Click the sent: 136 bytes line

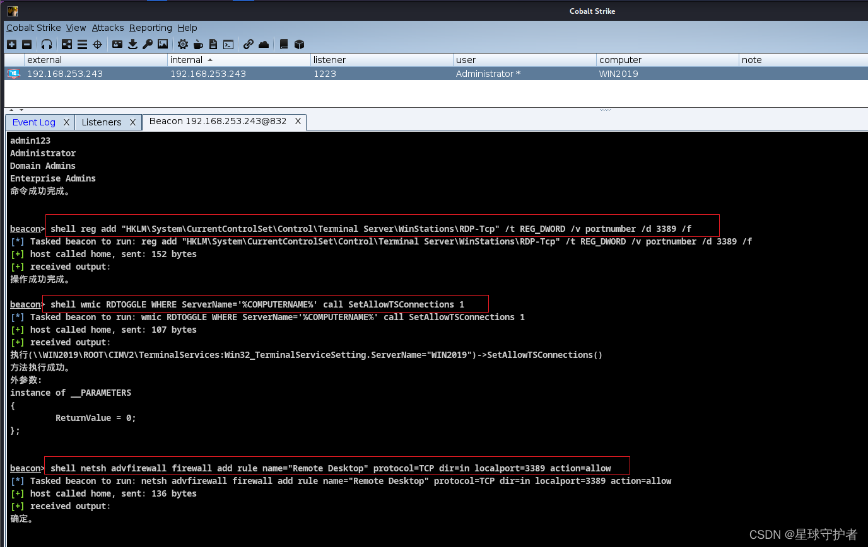(x=104, y=493)
